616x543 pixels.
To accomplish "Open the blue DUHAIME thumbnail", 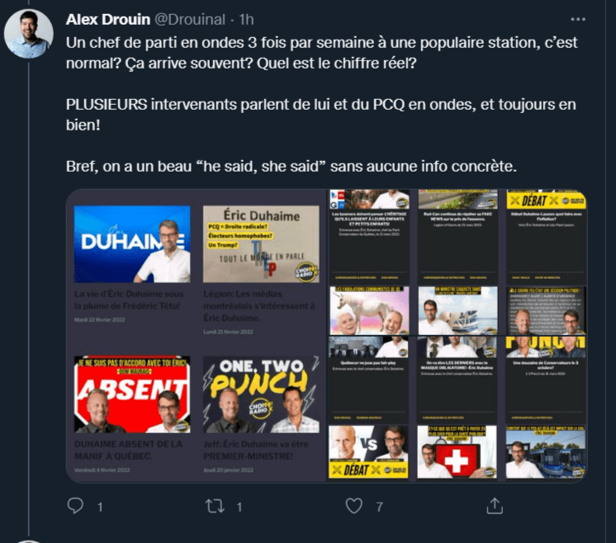I will pyautogui.click(x=132, y=243).
